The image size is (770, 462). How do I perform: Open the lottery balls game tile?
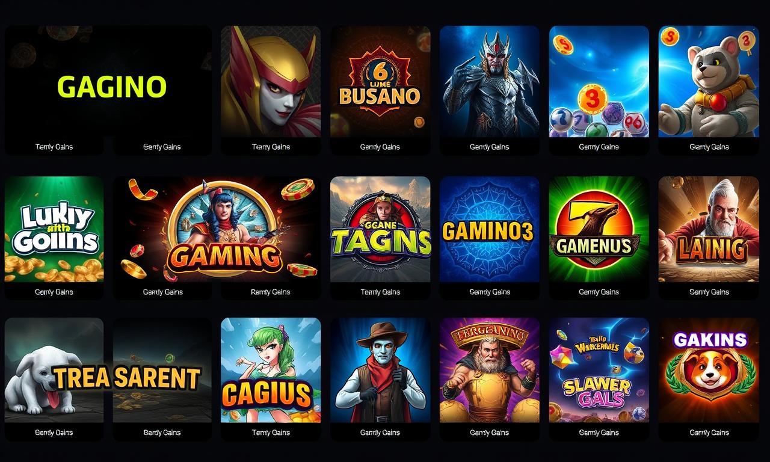pos(599,82)
